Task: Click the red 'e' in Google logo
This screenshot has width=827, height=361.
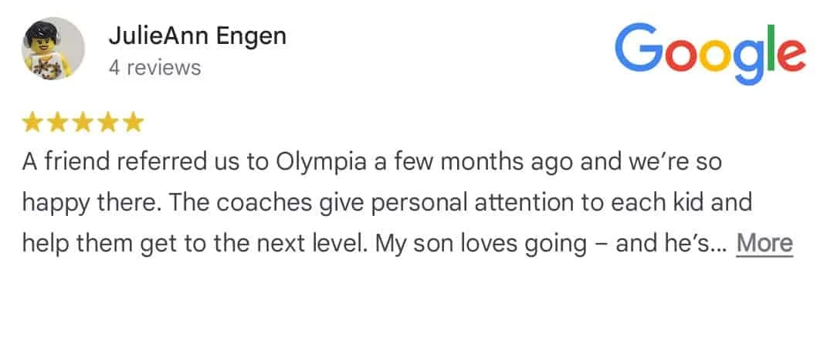Action: pos(791,55)
